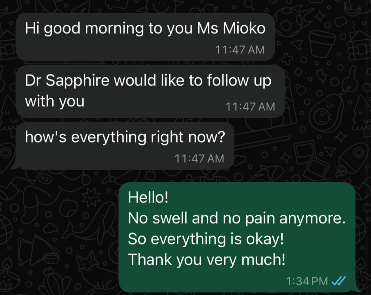Screen dimensions: 371x295
Task: Select the "follow up with you" message
Action: pos(150,92)
